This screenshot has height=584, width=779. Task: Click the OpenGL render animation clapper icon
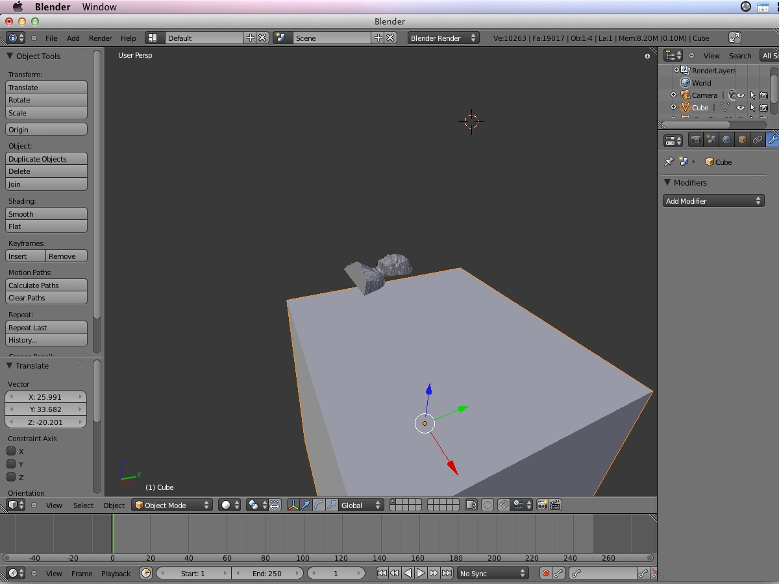tap(555, 505)
